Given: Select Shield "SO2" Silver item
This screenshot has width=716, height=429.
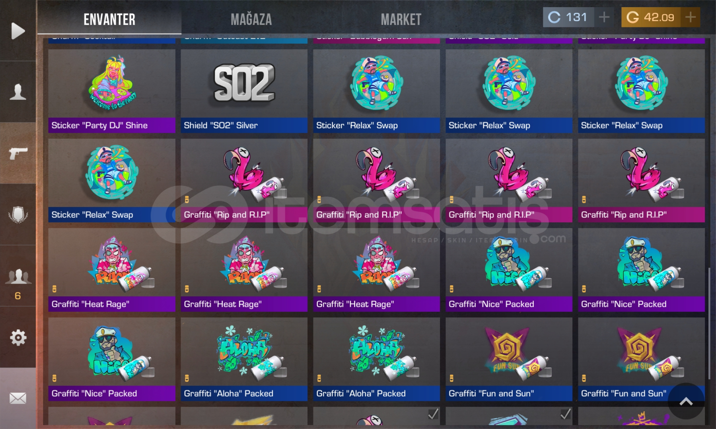Looking at the screenshot, I should 244,91.
